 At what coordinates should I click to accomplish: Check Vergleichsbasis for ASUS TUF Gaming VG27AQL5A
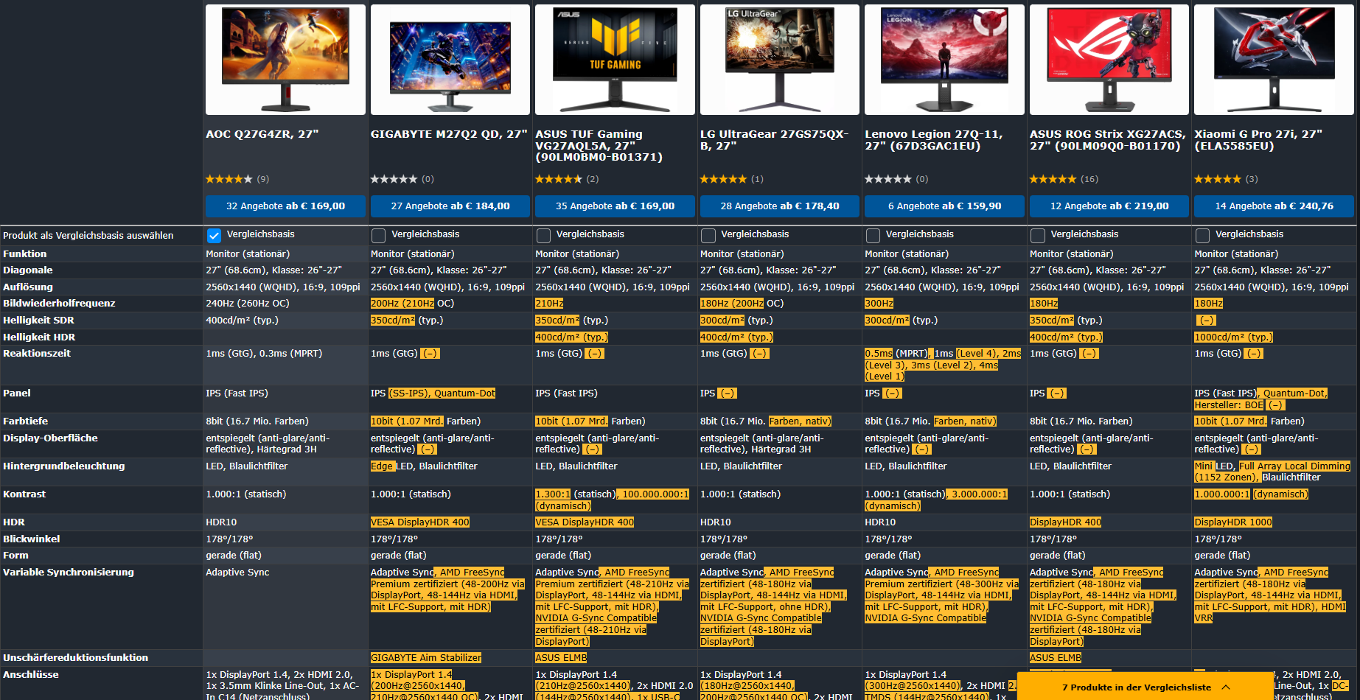pyautogui.click(x=544, y=235)
